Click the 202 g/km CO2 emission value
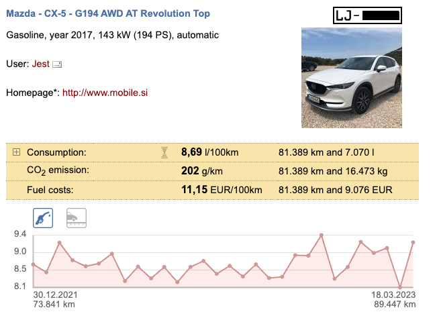Viewport: 437px width, 322px height. click(x=202, y=171)
